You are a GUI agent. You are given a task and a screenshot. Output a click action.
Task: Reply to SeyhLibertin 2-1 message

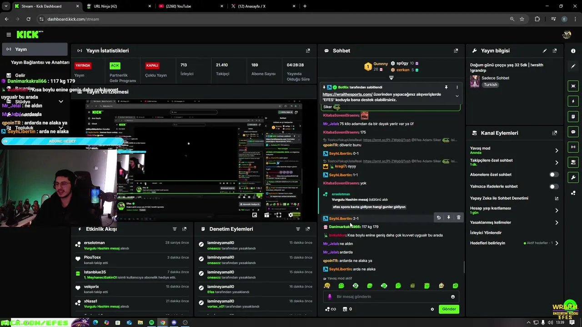[439, 218]
